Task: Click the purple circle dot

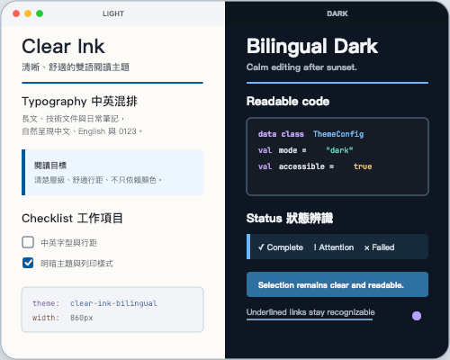Action: 417,316
